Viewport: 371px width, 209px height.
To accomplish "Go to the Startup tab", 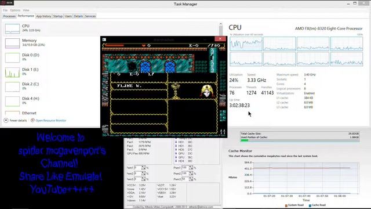I will pyautogui.click(x=58, y=16).
